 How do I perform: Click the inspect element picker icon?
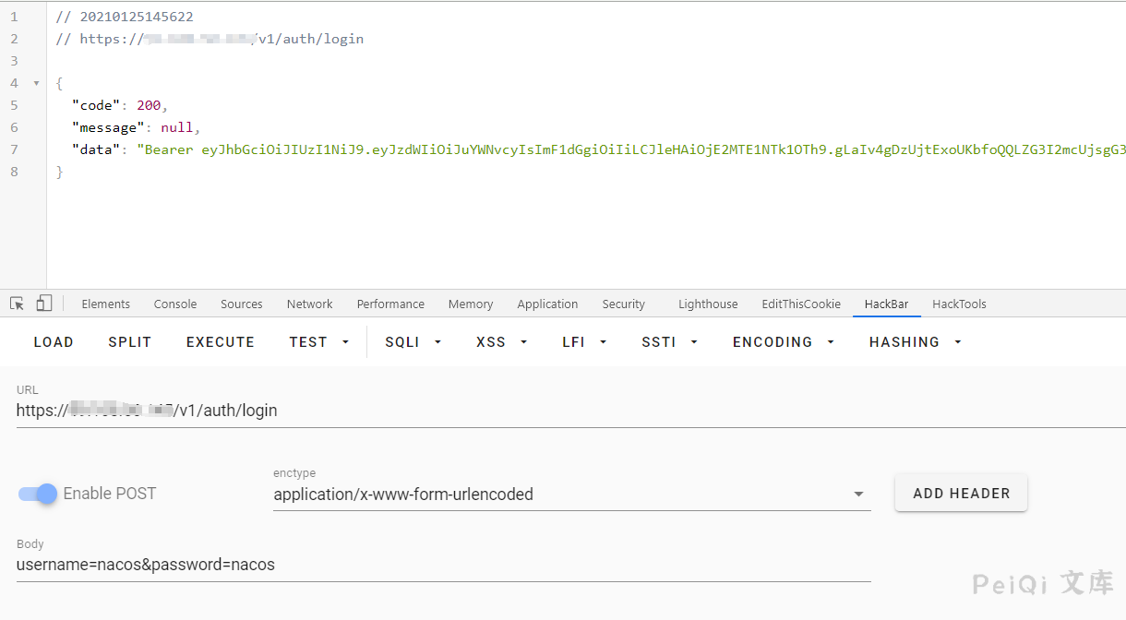pyautogui.click(x=17, y=304)
